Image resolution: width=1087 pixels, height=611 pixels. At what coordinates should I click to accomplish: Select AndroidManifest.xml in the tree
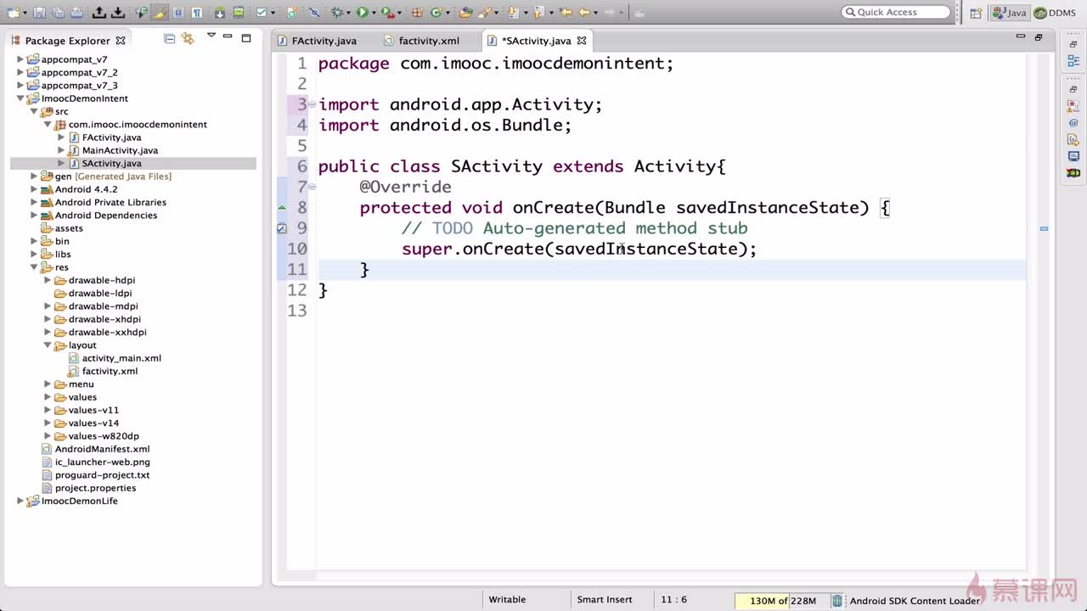coord(102,449)
